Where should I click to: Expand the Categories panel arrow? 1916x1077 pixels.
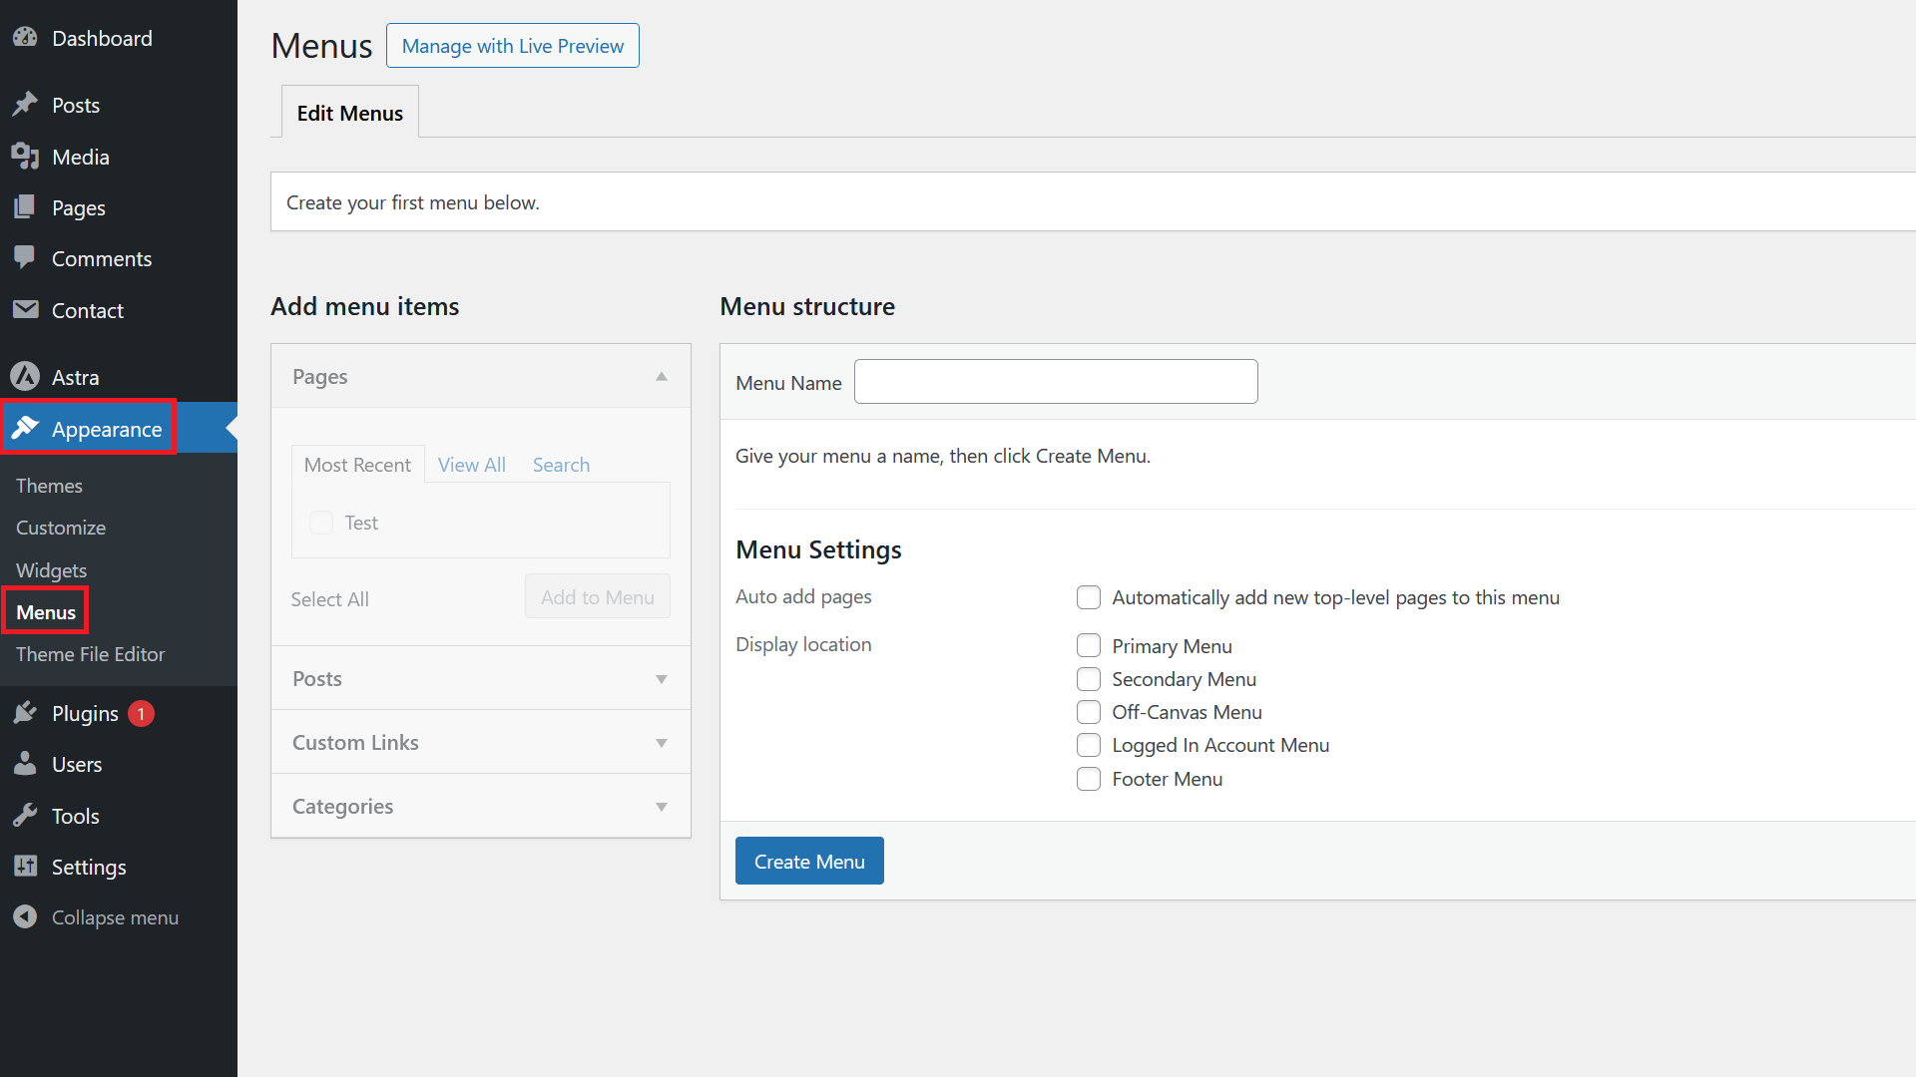coord(661,807)
